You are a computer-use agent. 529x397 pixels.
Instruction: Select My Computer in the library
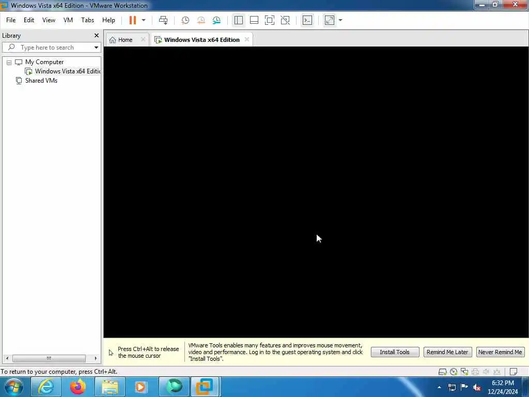tap(44, 62)
